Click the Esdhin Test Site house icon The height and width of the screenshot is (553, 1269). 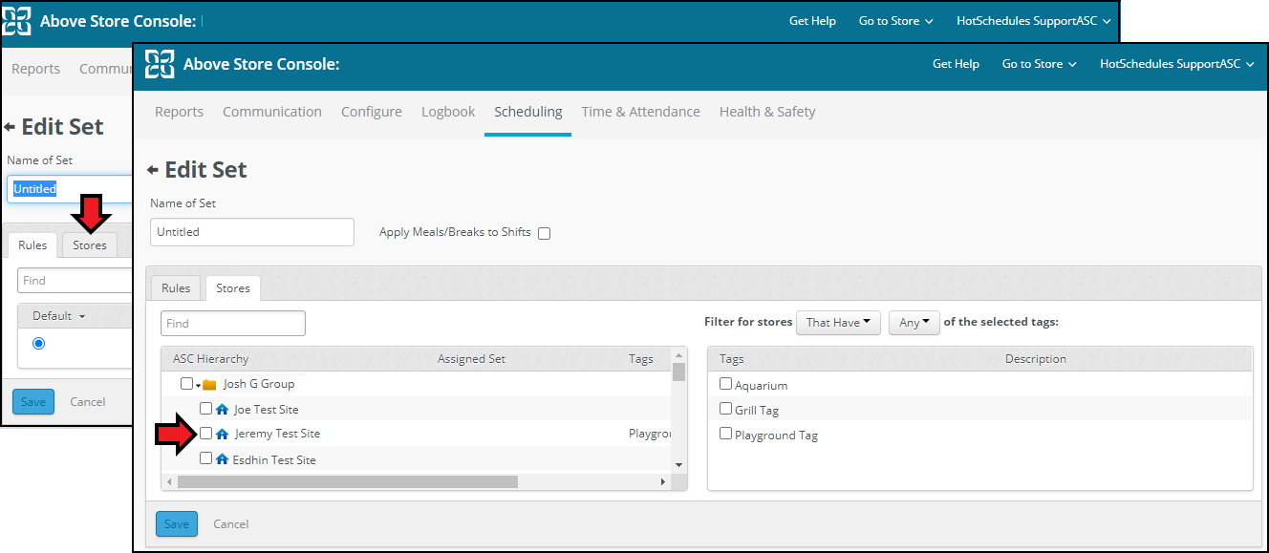(x=222, y=459)
